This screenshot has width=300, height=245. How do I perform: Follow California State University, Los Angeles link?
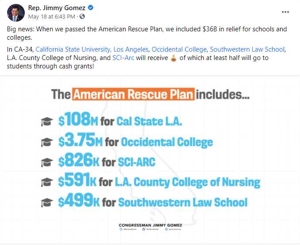click(x=93, y=49)
